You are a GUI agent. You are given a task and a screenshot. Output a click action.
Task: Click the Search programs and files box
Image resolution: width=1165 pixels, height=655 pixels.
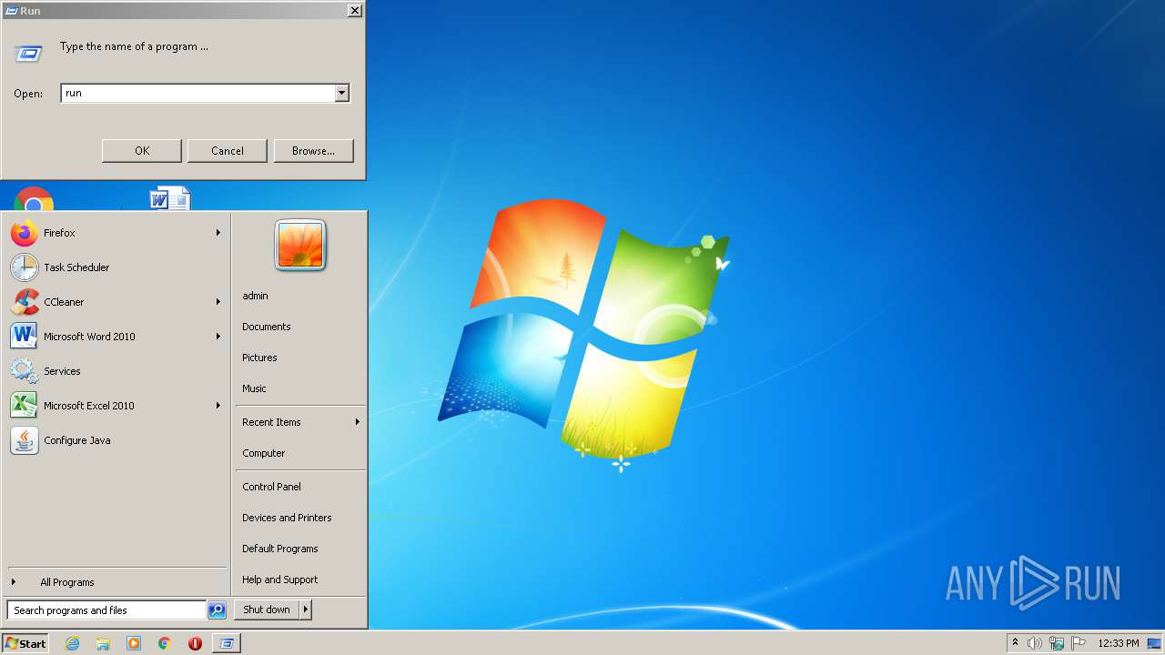(106, 610)
